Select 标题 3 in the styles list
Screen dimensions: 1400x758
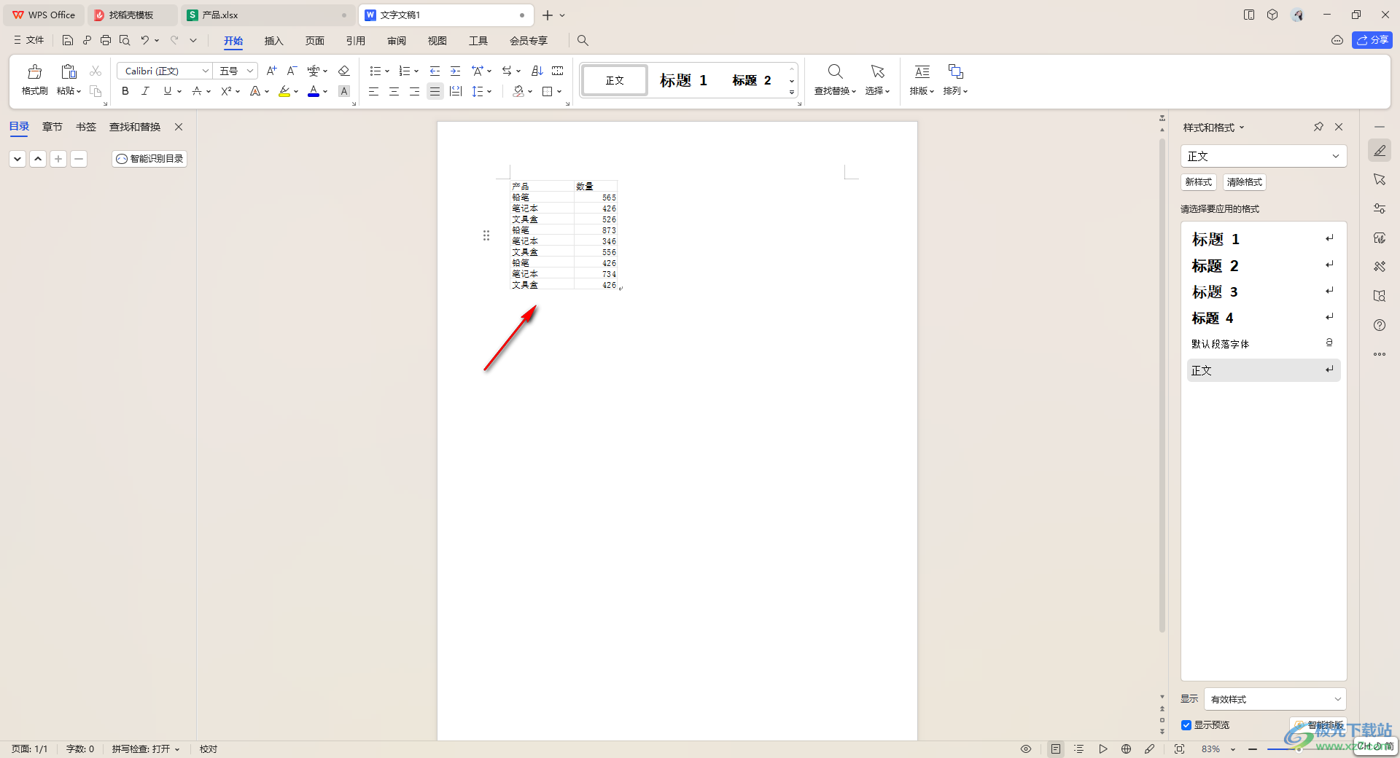(x=1264, y=292)
